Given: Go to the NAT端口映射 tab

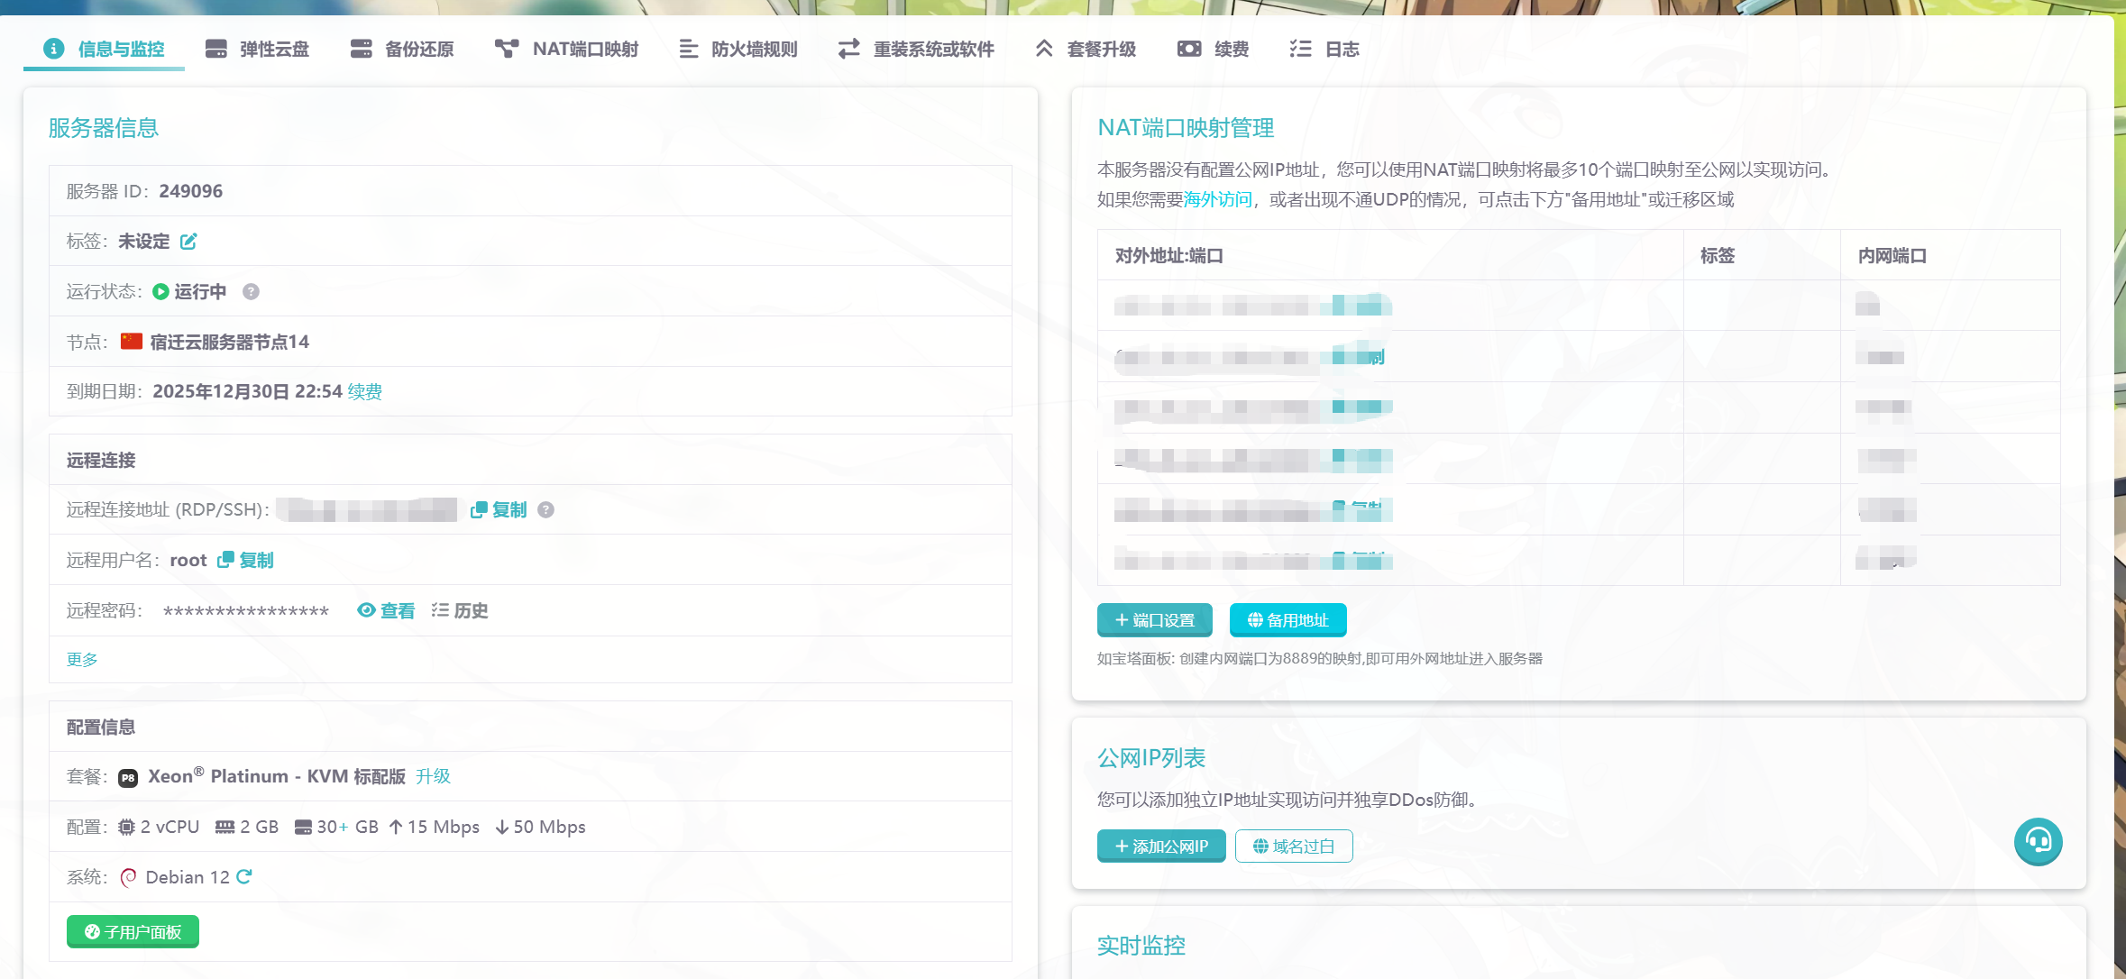Looking at the screenshot, I should pyautogui.click(x=566, y=49).
